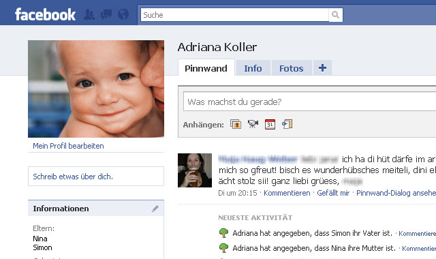
Task: Open the baby profile picture
Action: coord(96,89)
